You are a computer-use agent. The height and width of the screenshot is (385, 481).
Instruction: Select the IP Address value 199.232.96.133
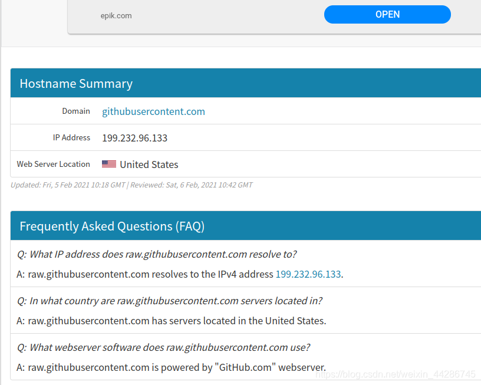coord(134,138)
